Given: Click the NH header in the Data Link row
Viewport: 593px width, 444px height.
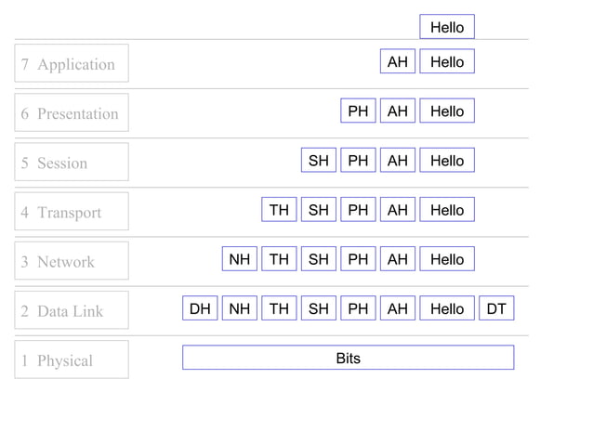Looking at the screenshot, I should coord(240,308).
